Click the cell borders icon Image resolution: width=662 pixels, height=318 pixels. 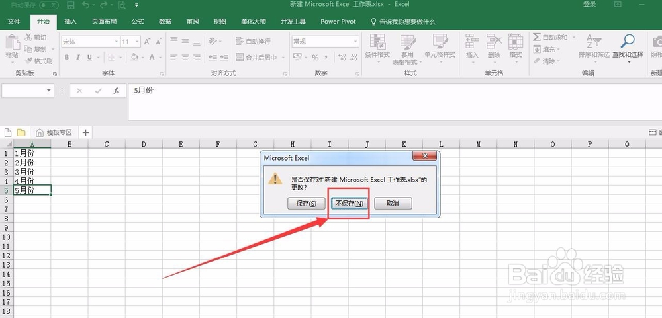pos(112,57)
